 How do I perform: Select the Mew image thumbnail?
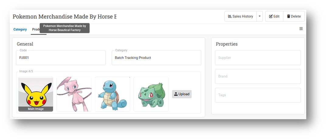point(74,94)
